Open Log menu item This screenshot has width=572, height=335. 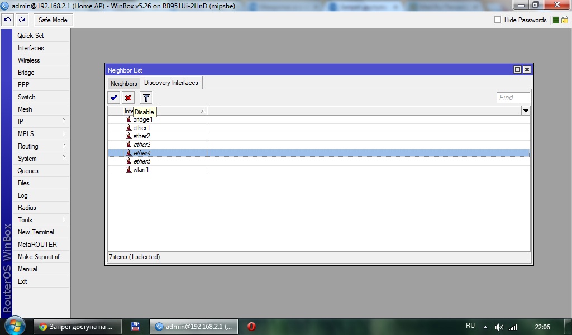point(41,195)
